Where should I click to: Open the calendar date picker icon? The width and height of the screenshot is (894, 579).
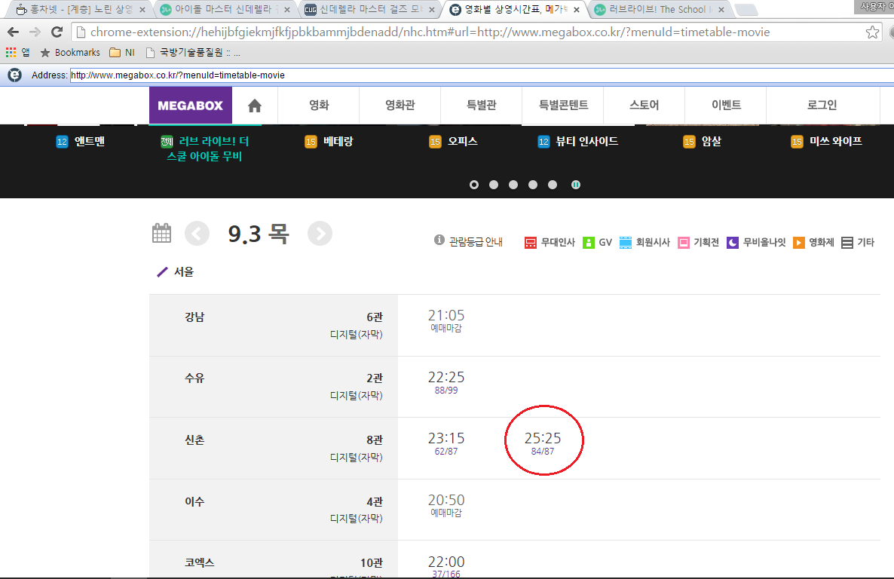162,233
